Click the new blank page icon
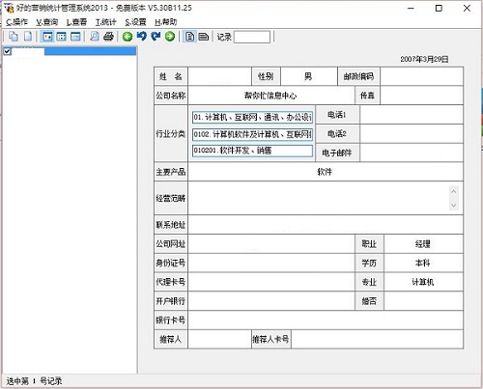The height and width of the screenshot is (389, 483). (x=28, y=37)
